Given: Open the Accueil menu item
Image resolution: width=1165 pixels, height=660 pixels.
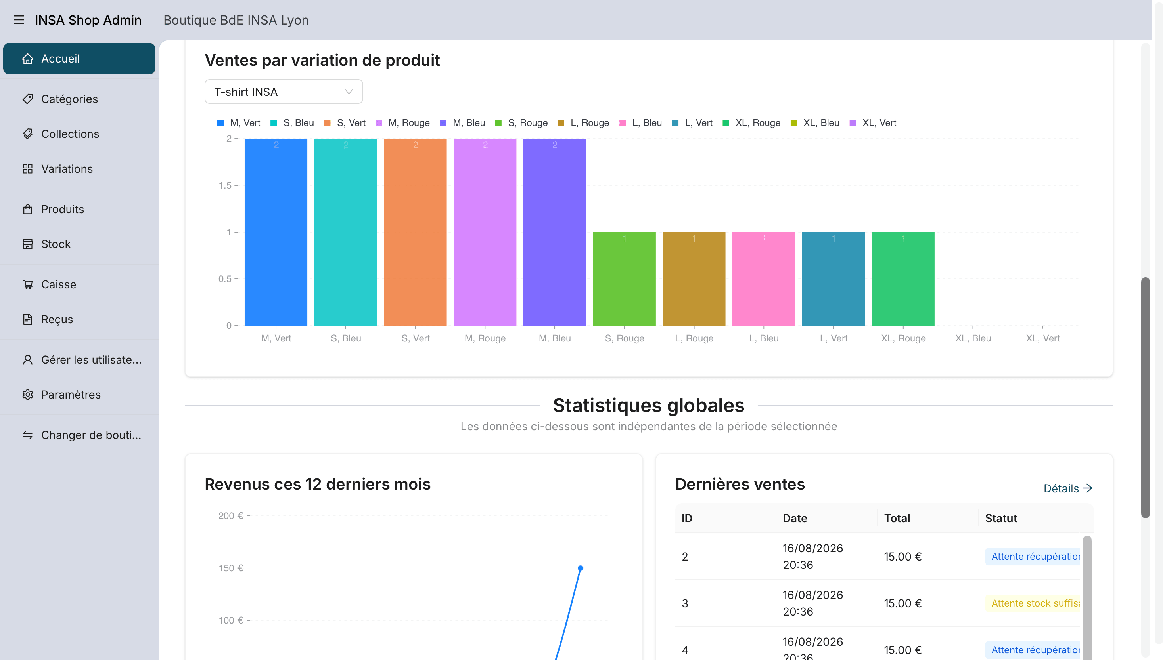Looking at the screenshot, I should coord(79,59).
